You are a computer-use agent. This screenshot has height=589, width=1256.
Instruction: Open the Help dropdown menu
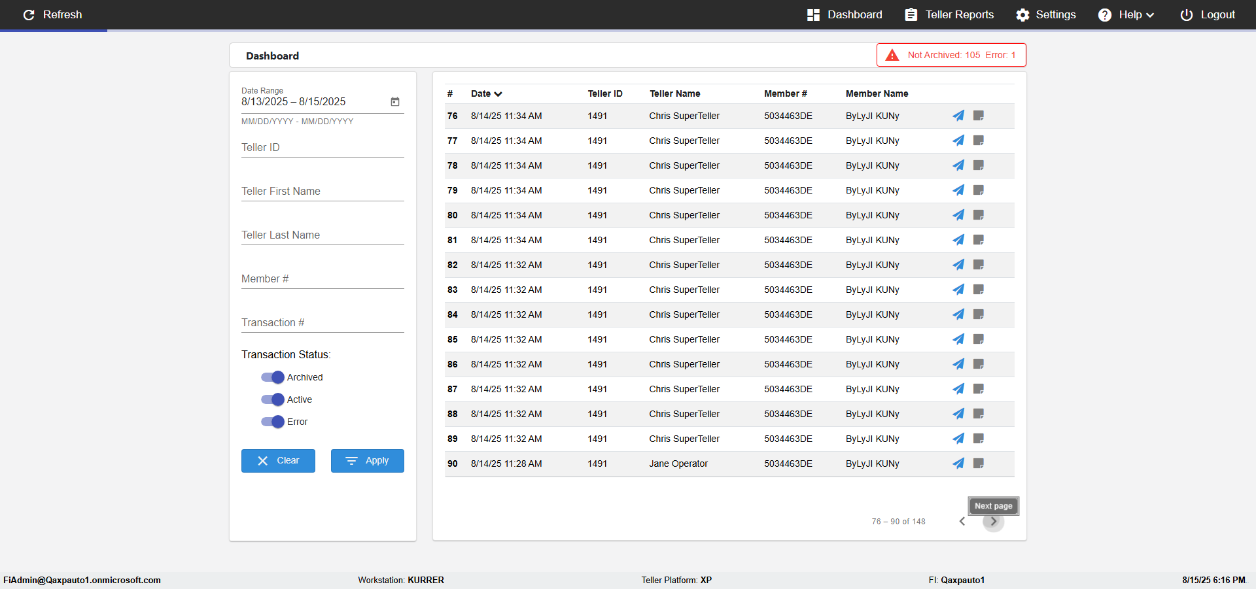1126,14
